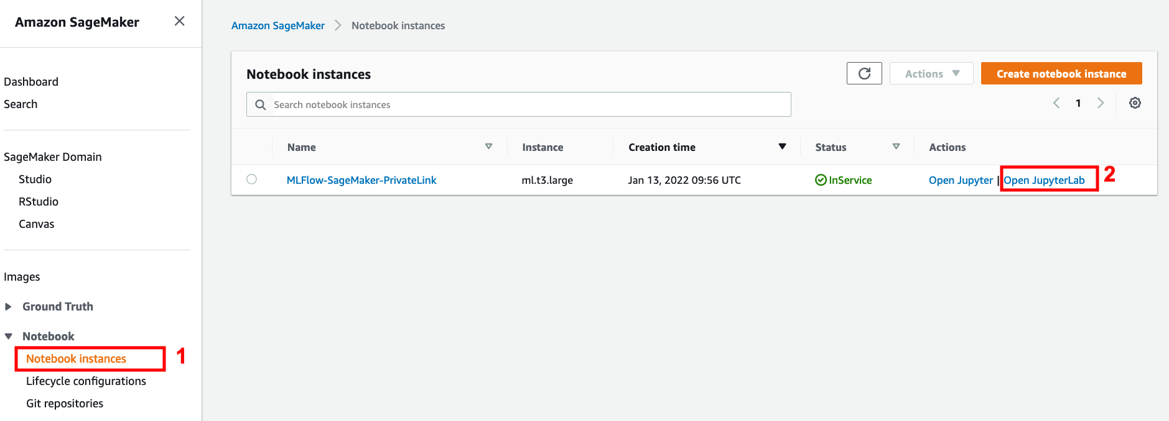This screenshot has width=1169, height=421.
Task: Click the InService status check icon
Action: [821, 180]
